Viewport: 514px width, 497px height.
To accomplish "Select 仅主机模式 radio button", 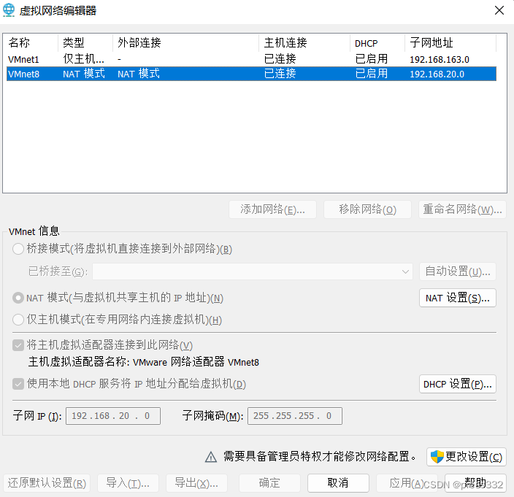I will pyautogui.click(x=18, y=320).
